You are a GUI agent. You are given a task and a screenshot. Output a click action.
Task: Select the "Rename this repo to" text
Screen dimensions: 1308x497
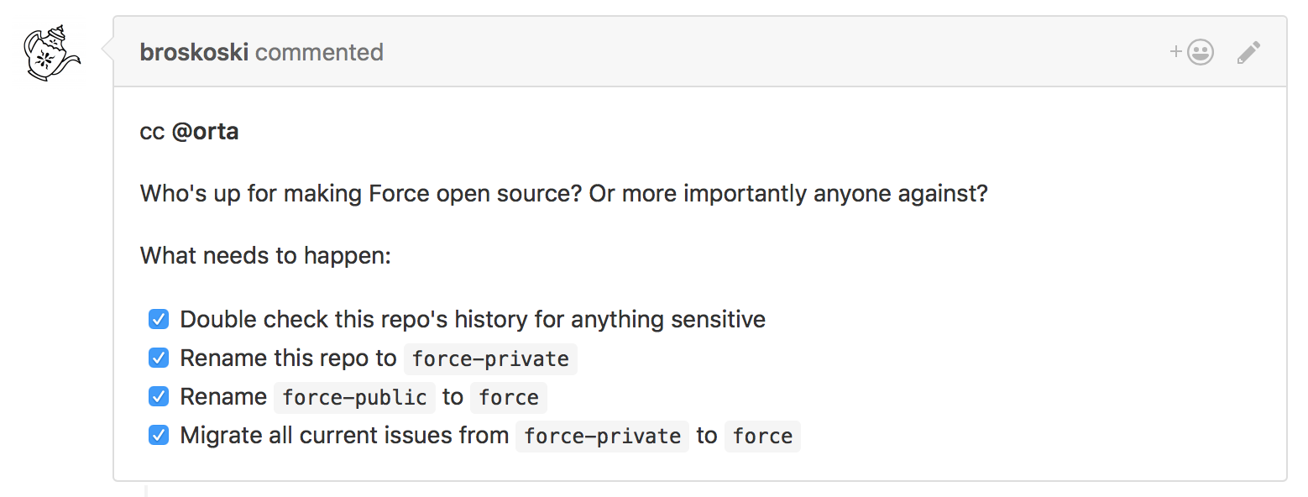tap(288, 358)
